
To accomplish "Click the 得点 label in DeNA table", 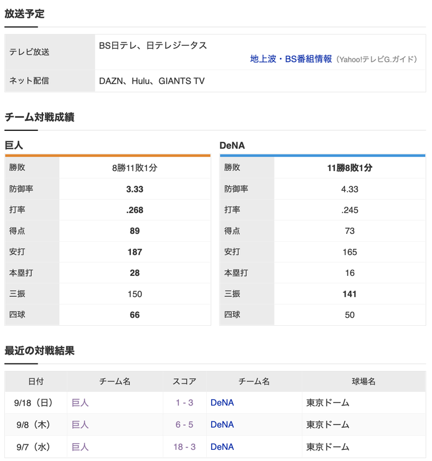I will pos(232,231).
